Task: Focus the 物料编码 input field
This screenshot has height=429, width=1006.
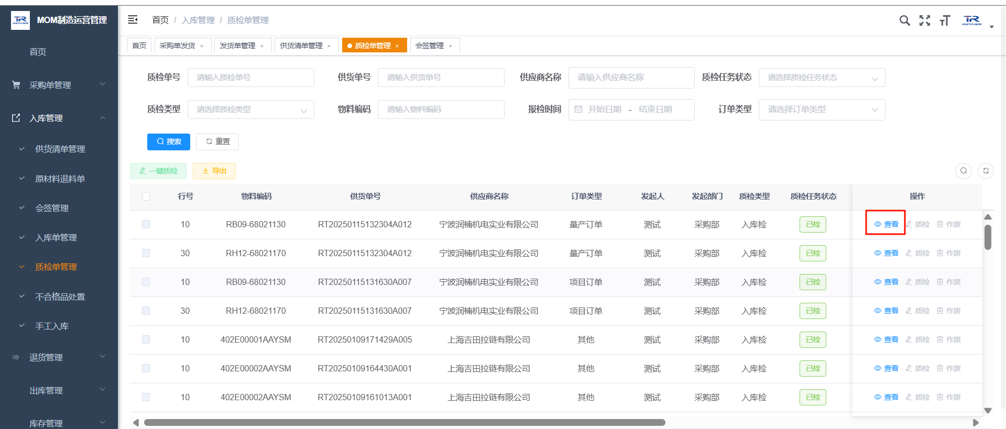Action: tap(441, 109)
